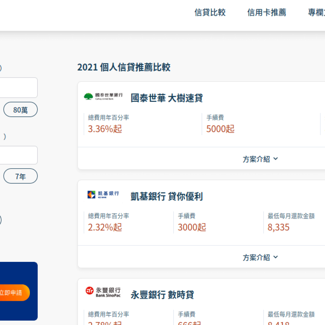
Task: Click the input field above the 80萬 button
Action: click(18, 88)
